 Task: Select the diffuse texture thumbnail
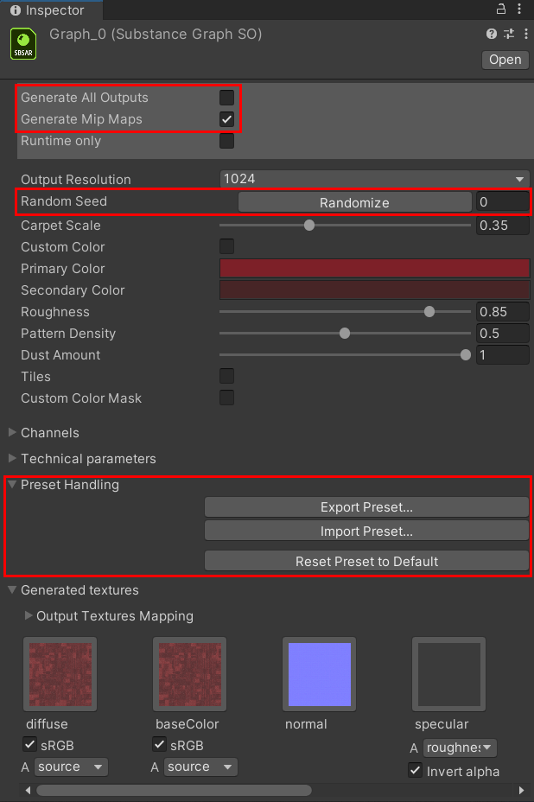click(60, 674)
